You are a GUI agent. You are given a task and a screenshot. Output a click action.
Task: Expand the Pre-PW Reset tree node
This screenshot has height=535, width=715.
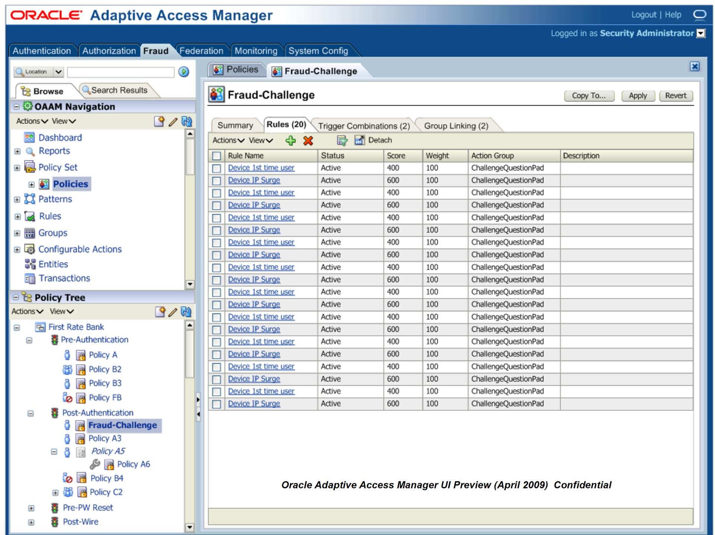[31, 508]
